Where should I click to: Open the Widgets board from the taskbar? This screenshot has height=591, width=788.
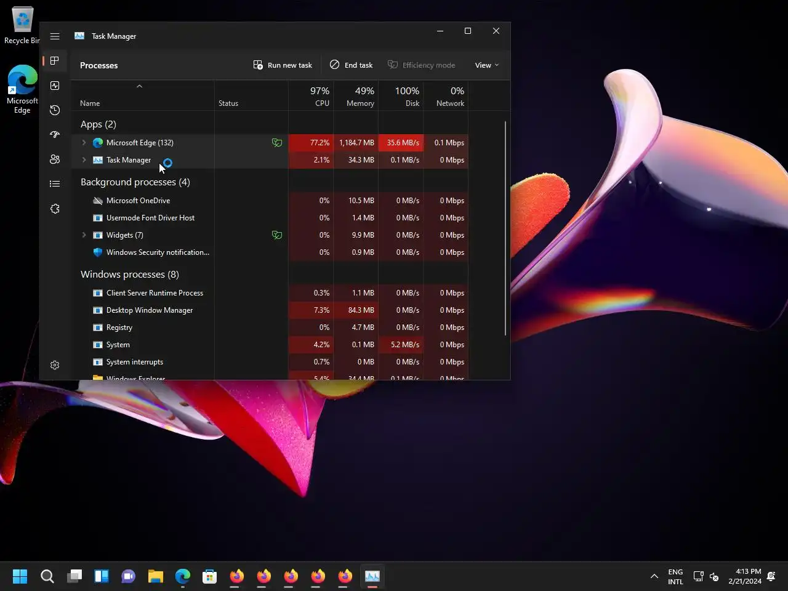102,576
